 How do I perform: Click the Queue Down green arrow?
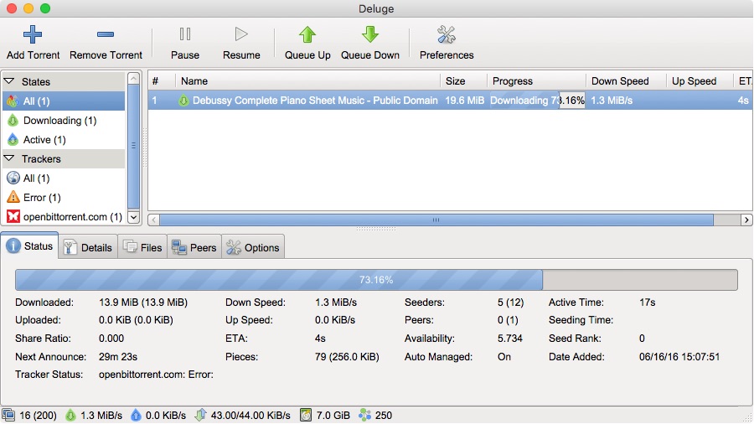(369, 34)
